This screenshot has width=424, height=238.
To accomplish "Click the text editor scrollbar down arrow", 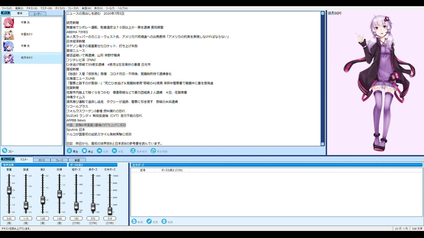I will [x=322, y=144].
